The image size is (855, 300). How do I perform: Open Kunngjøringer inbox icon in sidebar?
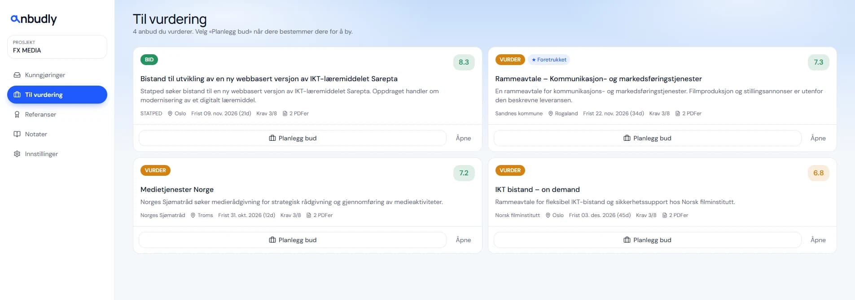(x=17, y=75)
